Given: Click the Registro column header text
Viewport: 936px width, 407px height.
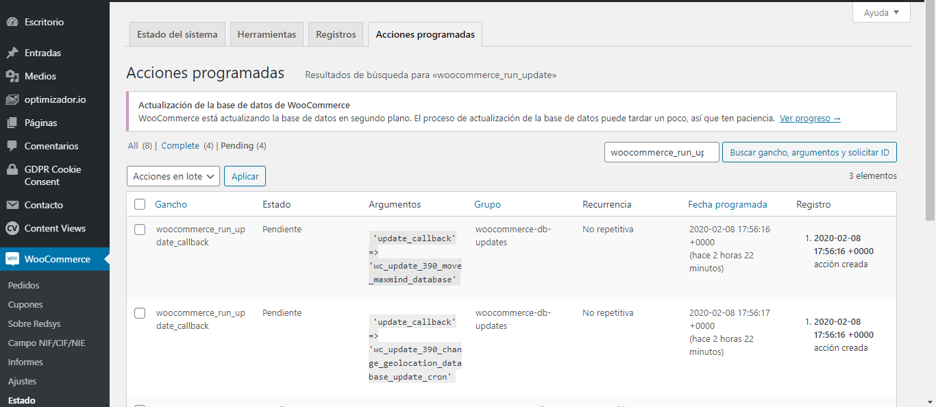Looking at the screenshot, I should (x=813, y=204).
